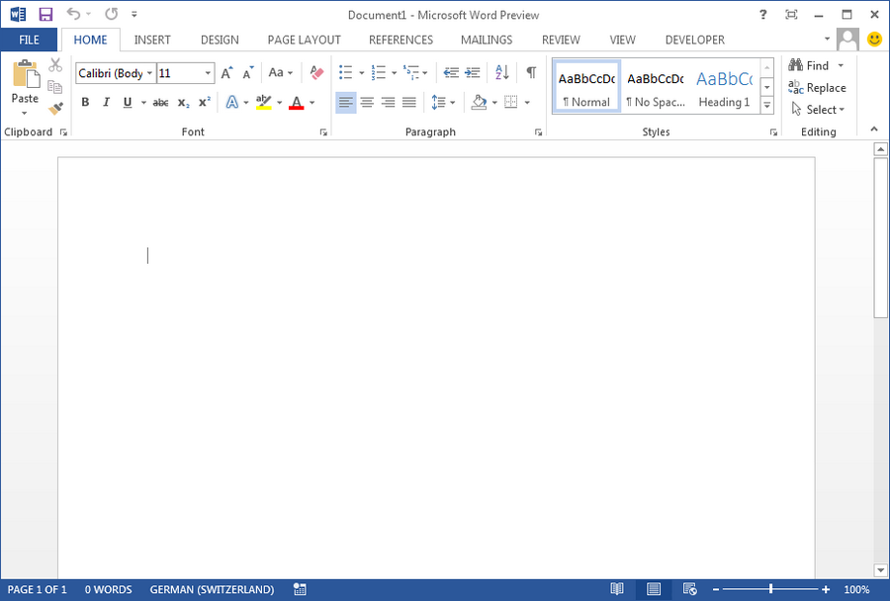The image size is (890, 601).
Task: Expand the Styles gallery More arrow
Action: pyautogui.click(x=766, y=107)
